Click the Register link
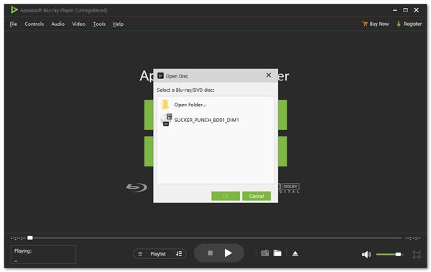This screenshot has height=272, width=431. pos(409,24)
